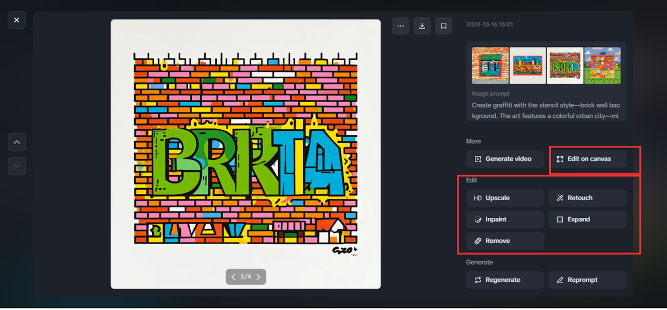The width and height of the screenshot is (667, 310).
Task: Navigate up with the left-side chevron
Action: [17, 142]
